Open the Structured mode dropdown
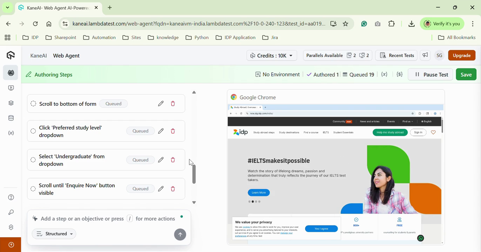 coord(54,234)
